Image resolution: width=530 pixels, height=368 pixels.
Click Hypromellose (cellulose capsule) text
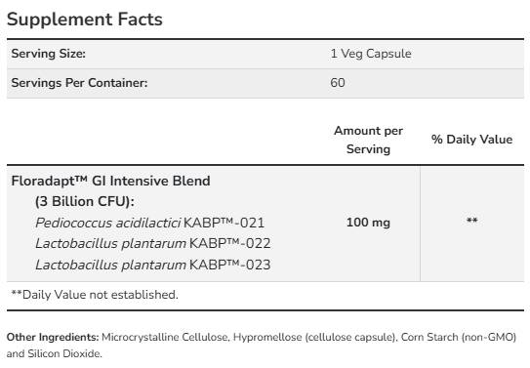pyautogui.click(x=315, y=337)
